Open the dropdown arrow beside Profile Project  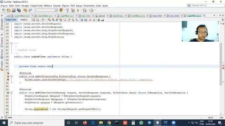click(x=95, y=10)
